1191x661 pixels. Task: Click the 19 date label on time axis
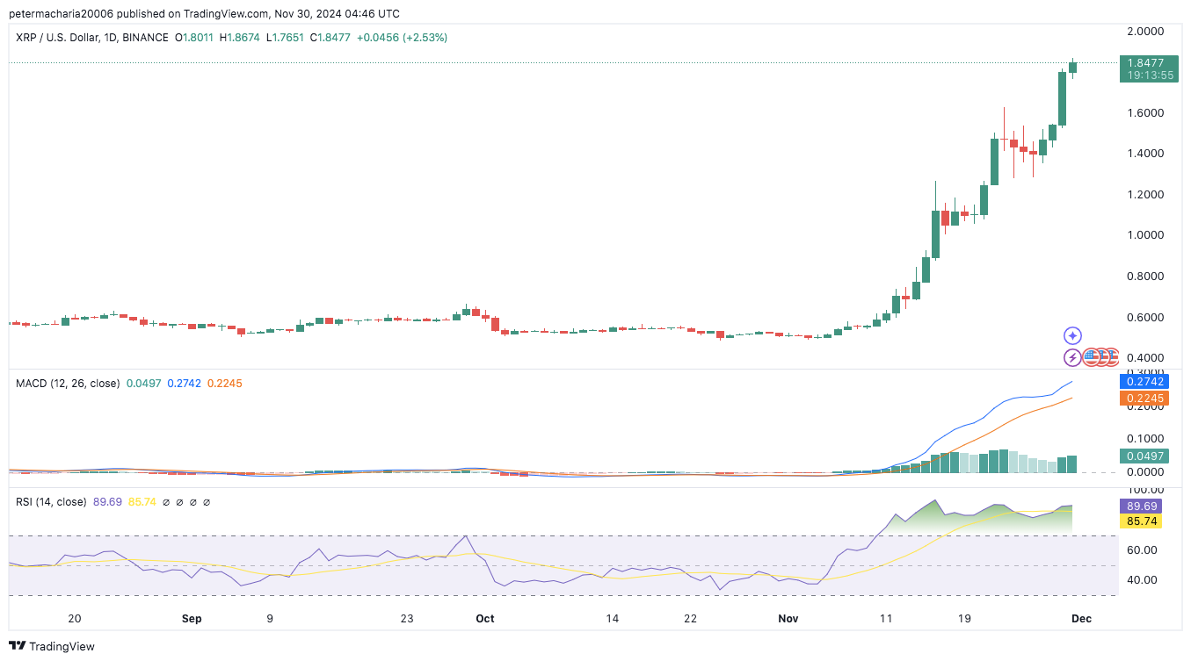pyautogui.click(x=964, y=619)
